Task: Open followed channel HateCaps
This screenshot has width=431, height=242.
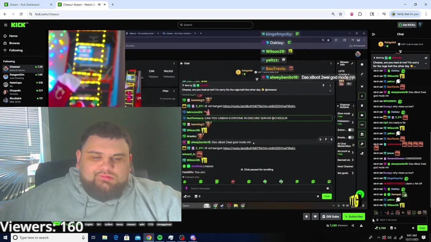Action: pyautogui.click(x=23, y=84)
